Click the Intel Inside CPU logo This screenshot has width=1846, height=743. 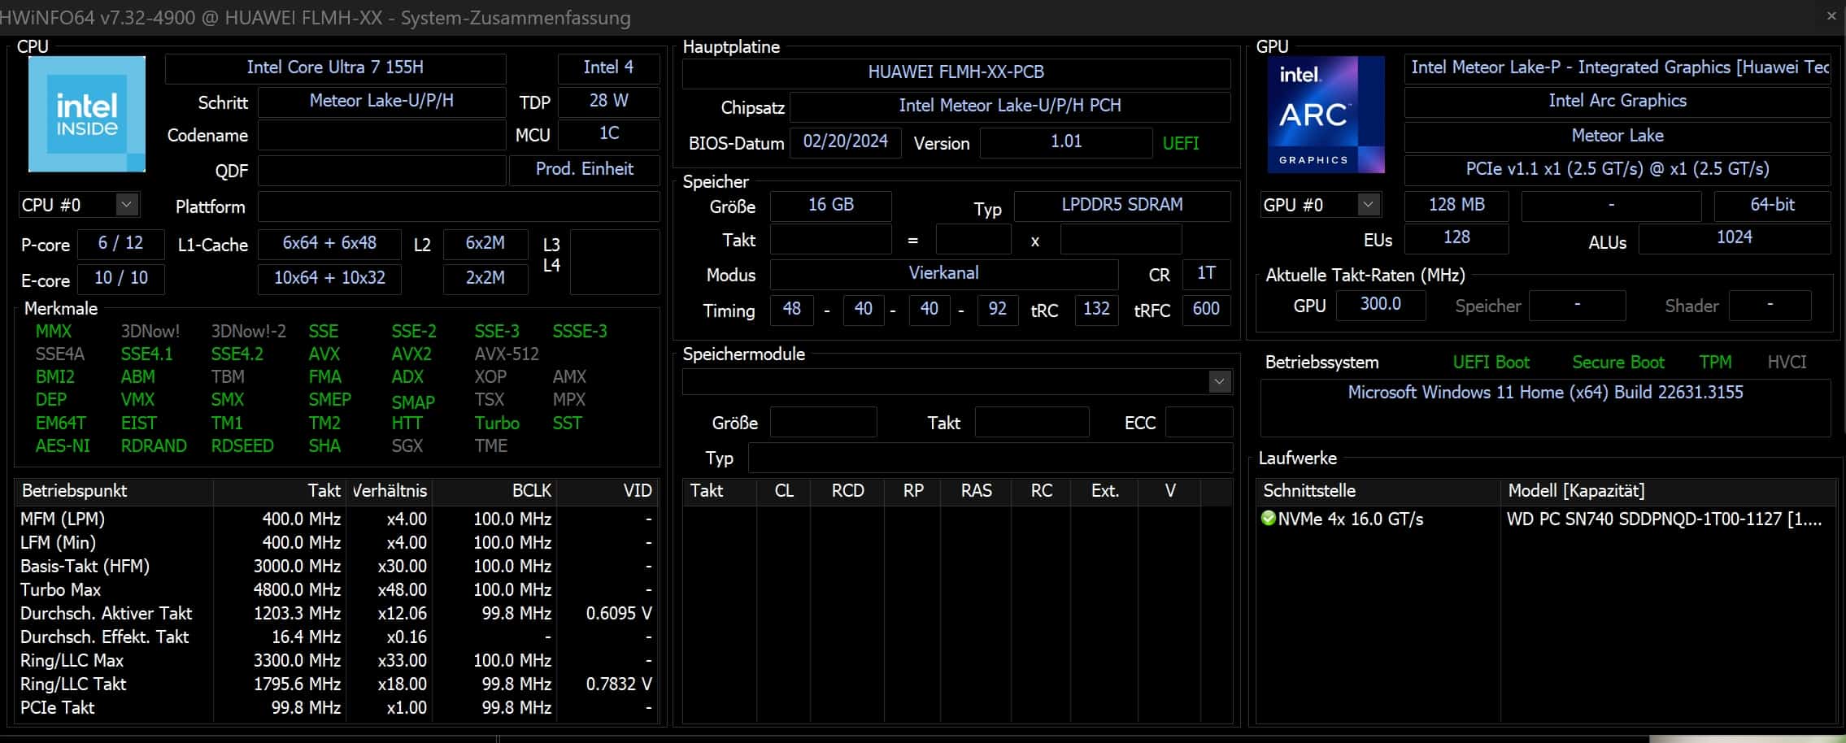[87, 114]
